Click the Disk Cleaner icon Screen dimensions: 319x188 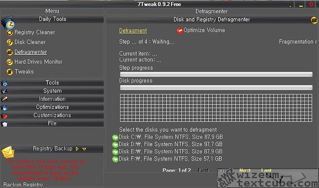[x=10, y=42]
